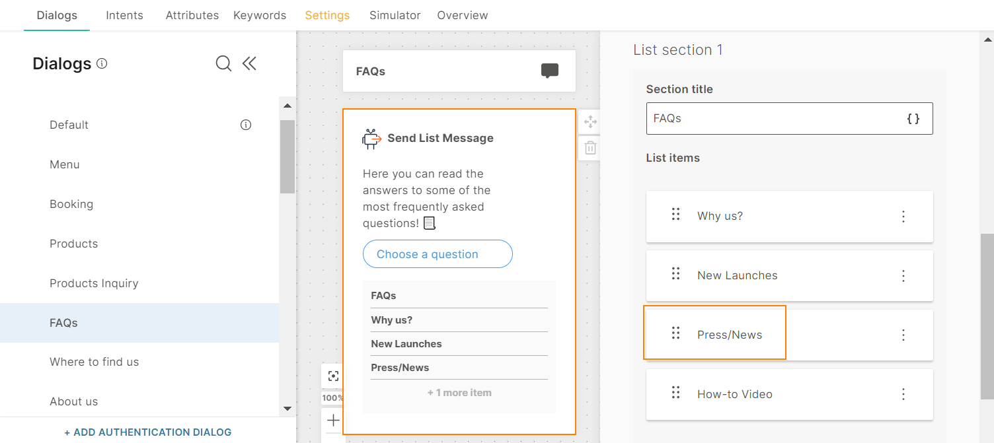The width and height of the screenshot is (994, 443).
Task: Select the move handle icon above the trash icon
Action: [590, 121]
